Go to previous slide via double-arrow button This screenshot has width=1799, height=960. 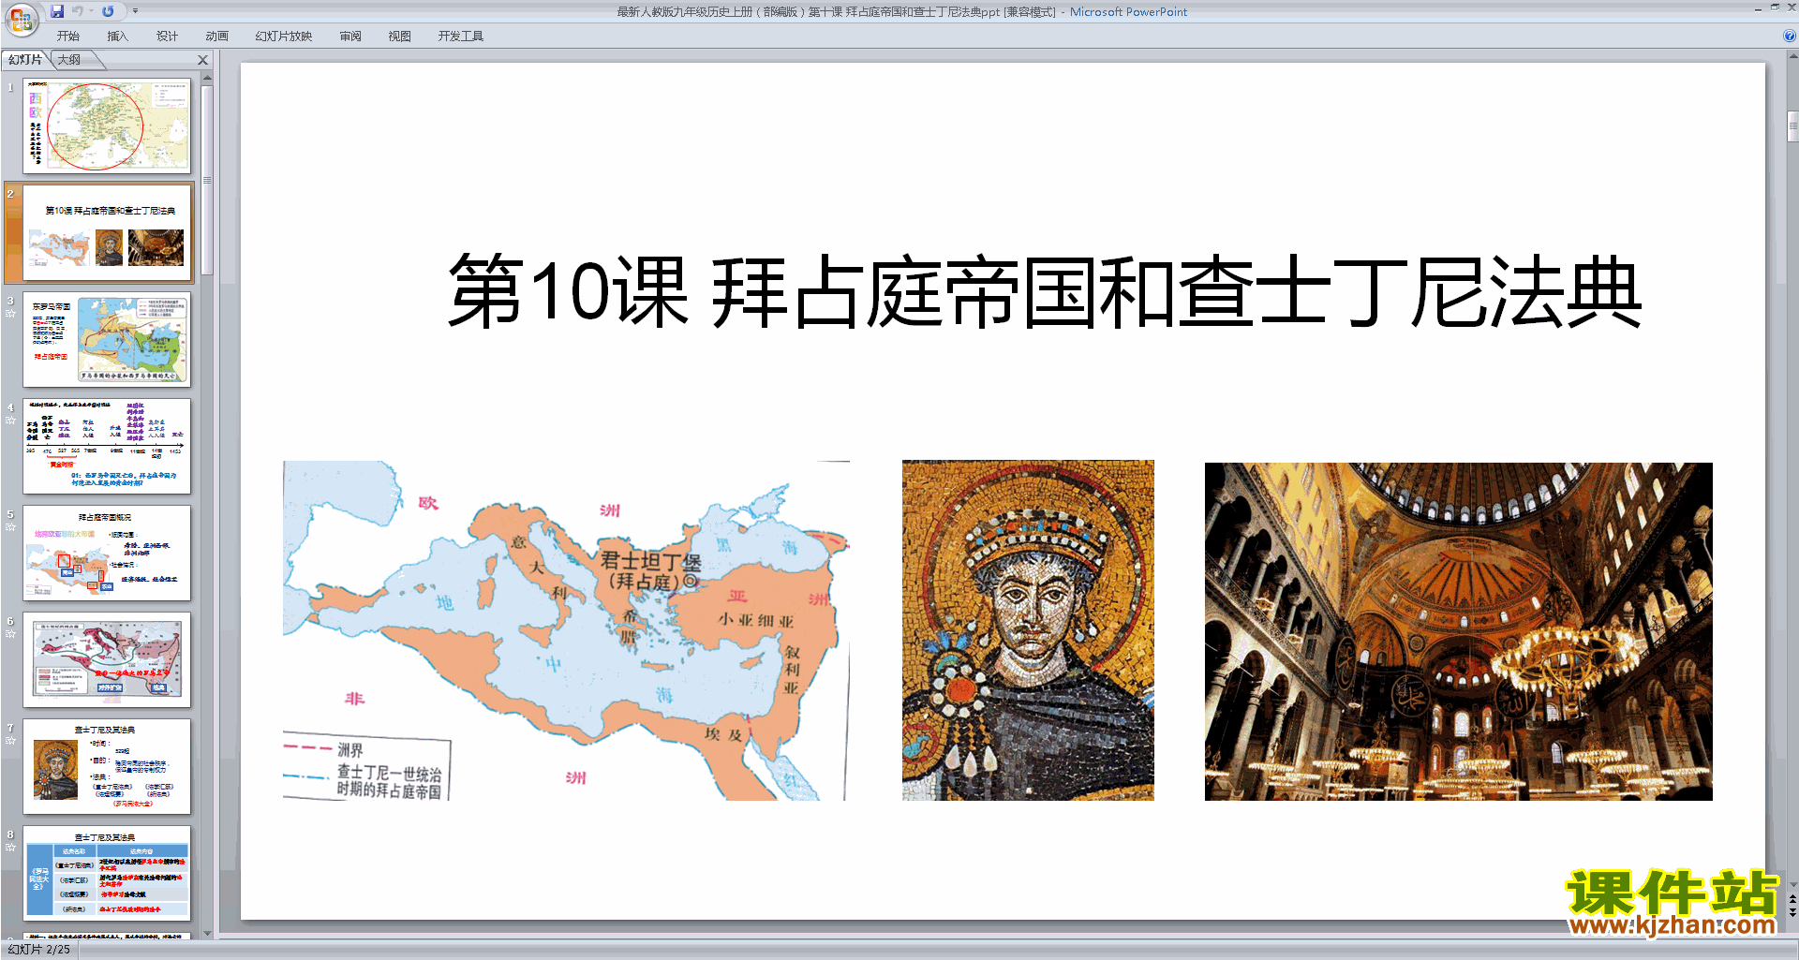pyautogui.click(x=1792, y=899)
